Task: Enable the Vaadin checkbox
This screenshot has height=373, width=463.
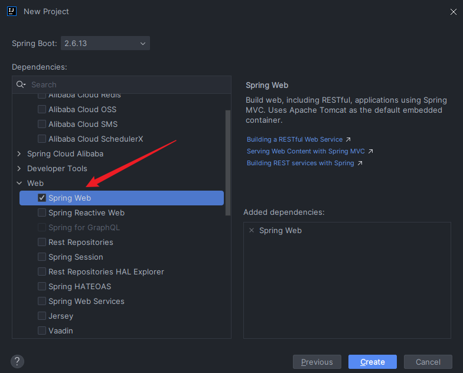Action: [x=42, y=331]
